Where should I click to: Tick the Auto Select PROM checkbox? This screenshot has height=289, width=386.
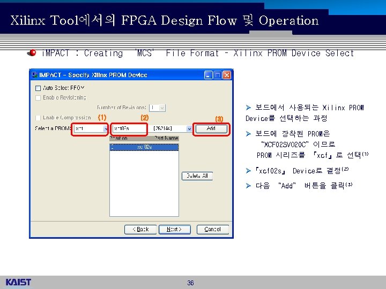[x=38, y=88]
